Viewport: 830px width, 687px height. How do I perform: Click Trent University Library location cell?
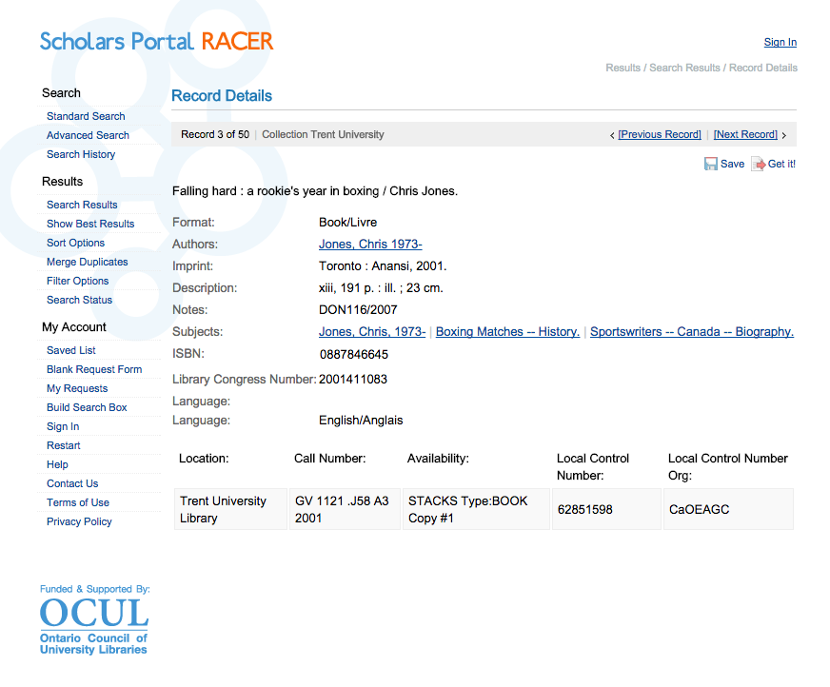pyautogui.click(x=230, y=509)
